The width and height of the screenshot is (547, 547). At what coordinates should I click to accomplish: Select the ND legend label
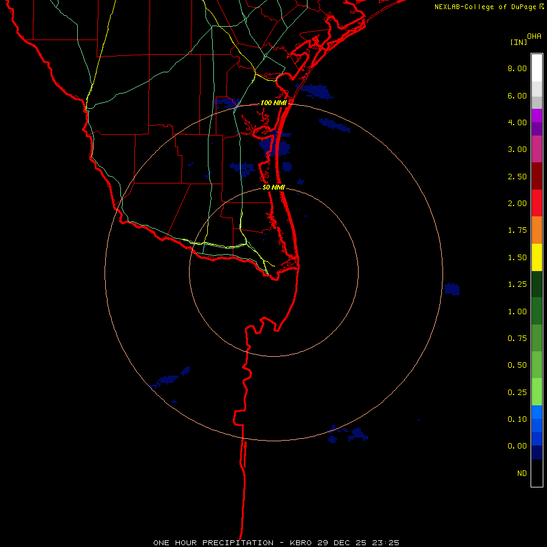point(522,473)
